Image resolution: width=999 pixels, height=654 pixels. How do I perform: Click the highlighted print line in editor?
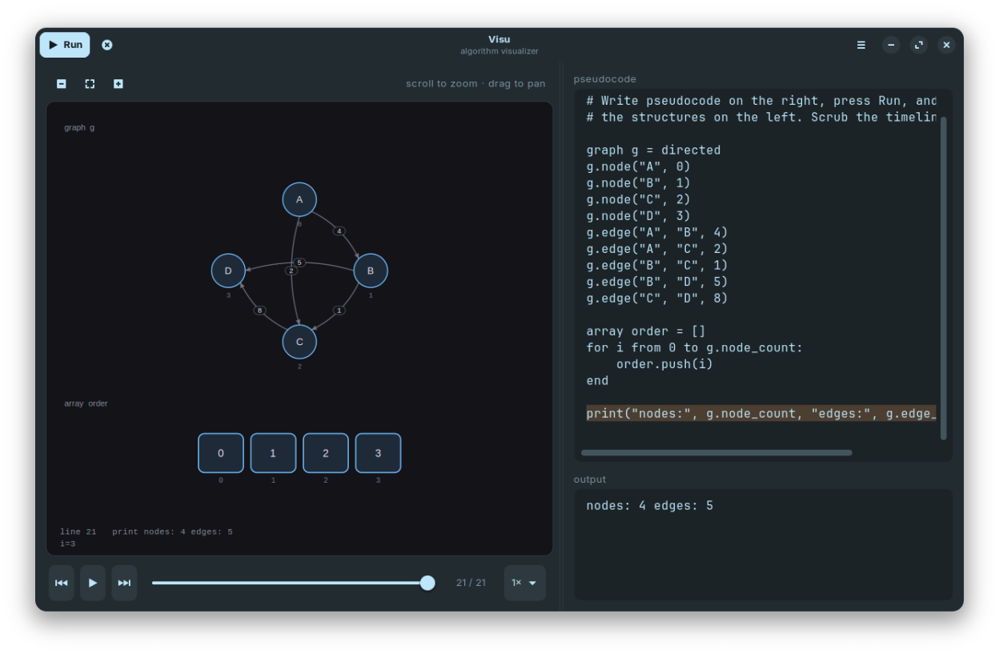(x=761, y=413)
